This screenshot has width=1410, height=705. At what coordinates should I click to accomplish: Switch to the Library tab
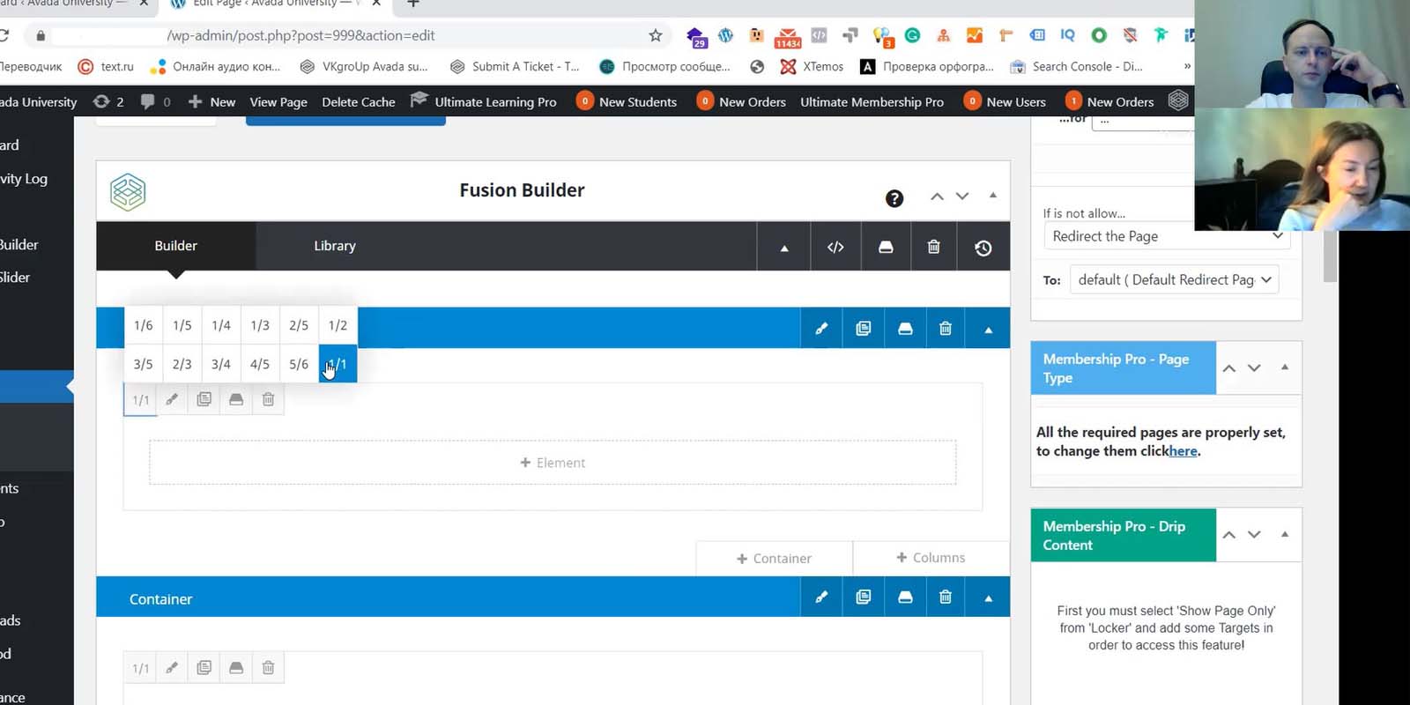click(x=335, y=246)
